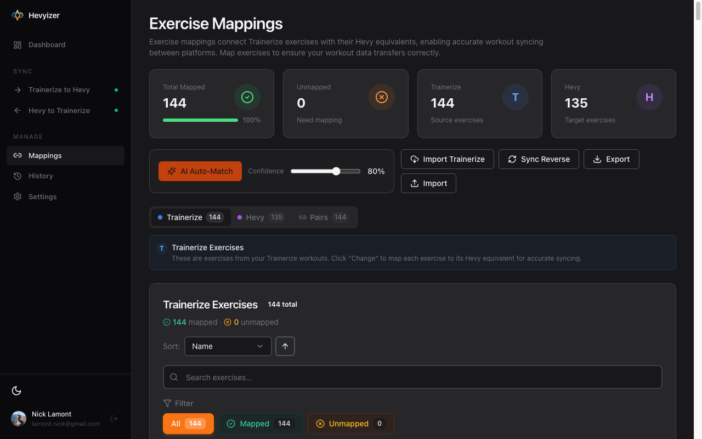Click the Mappings sidebar icon
Image resolution: width=702 pixels, height=439 pixels.
[17, 155]
